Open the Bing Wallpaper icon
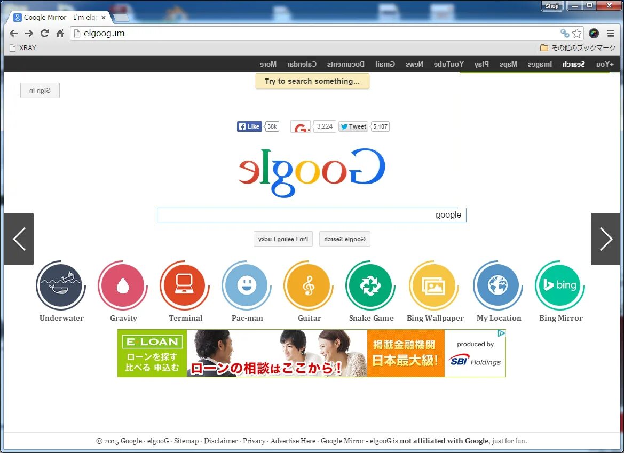The width and height of the screenshot is (624, 453). [434, 285]
